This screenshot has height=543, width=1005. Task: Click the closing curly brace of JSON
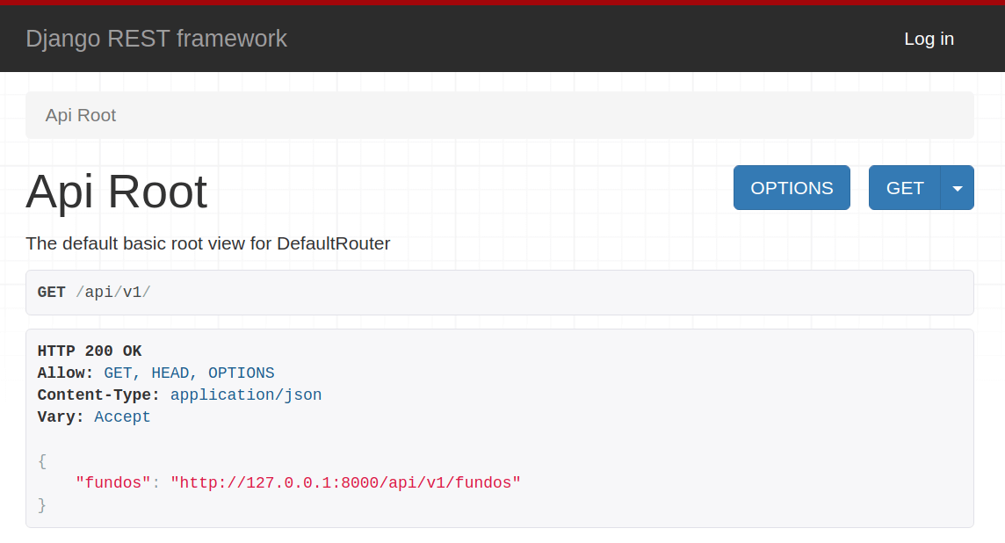pos(42,505)
